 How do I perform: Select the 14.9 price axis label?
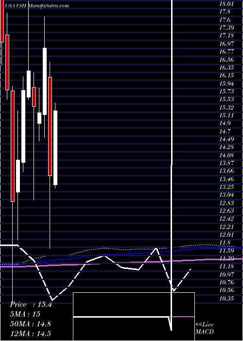pyautogui.click(x=225, y=123)
